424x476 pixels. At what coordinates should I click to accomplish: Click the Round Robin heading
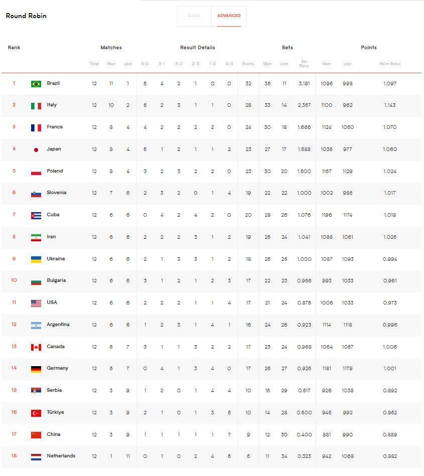click(x=26, y=16)
